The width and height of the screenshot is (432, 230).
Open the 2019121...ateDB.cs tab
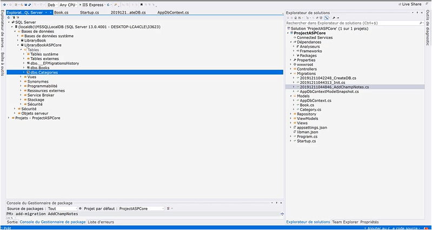point(128,12)
